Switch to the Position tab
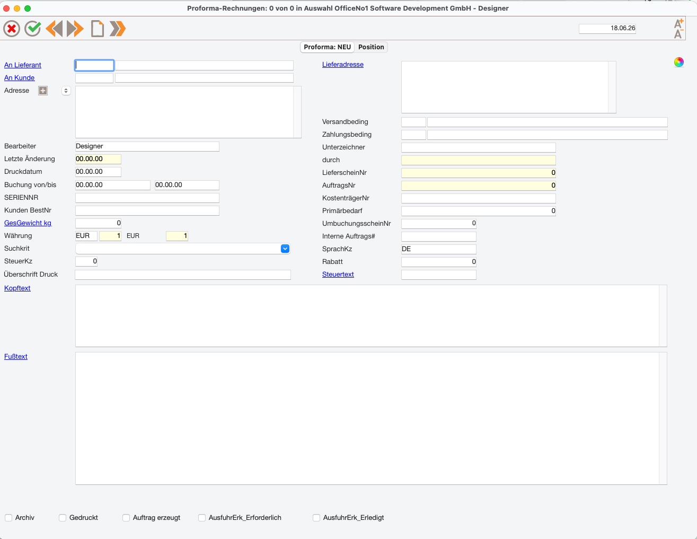This screenshot has width=697, height=539. (x=371, y=47)
